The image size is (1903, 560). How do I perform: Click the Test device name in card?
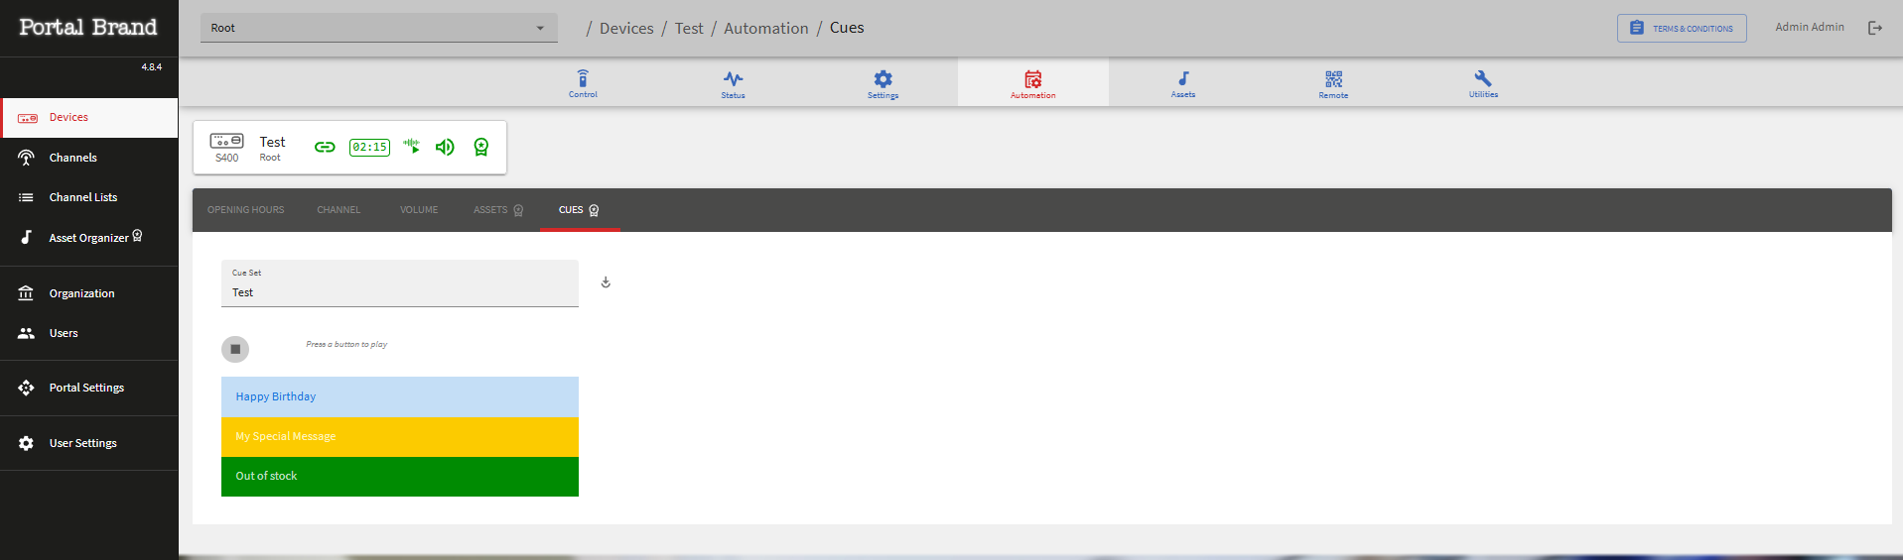(272, 142)
